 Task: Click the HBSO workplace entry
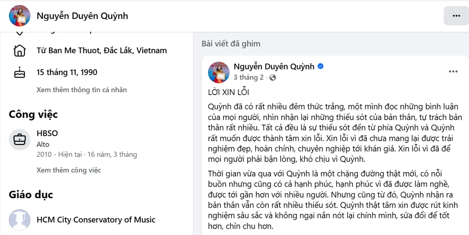(47, 133)
